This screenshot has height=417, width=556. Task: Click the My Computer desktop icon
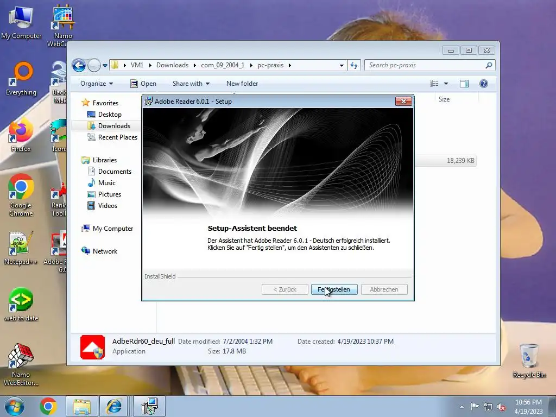21,23
